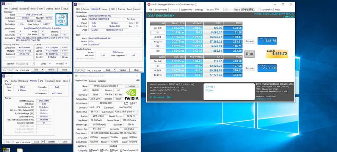This screenshot has width=337, height=152.
Task: Click Tools button in CPU-Z Memory window
Action: coord(36,142)
